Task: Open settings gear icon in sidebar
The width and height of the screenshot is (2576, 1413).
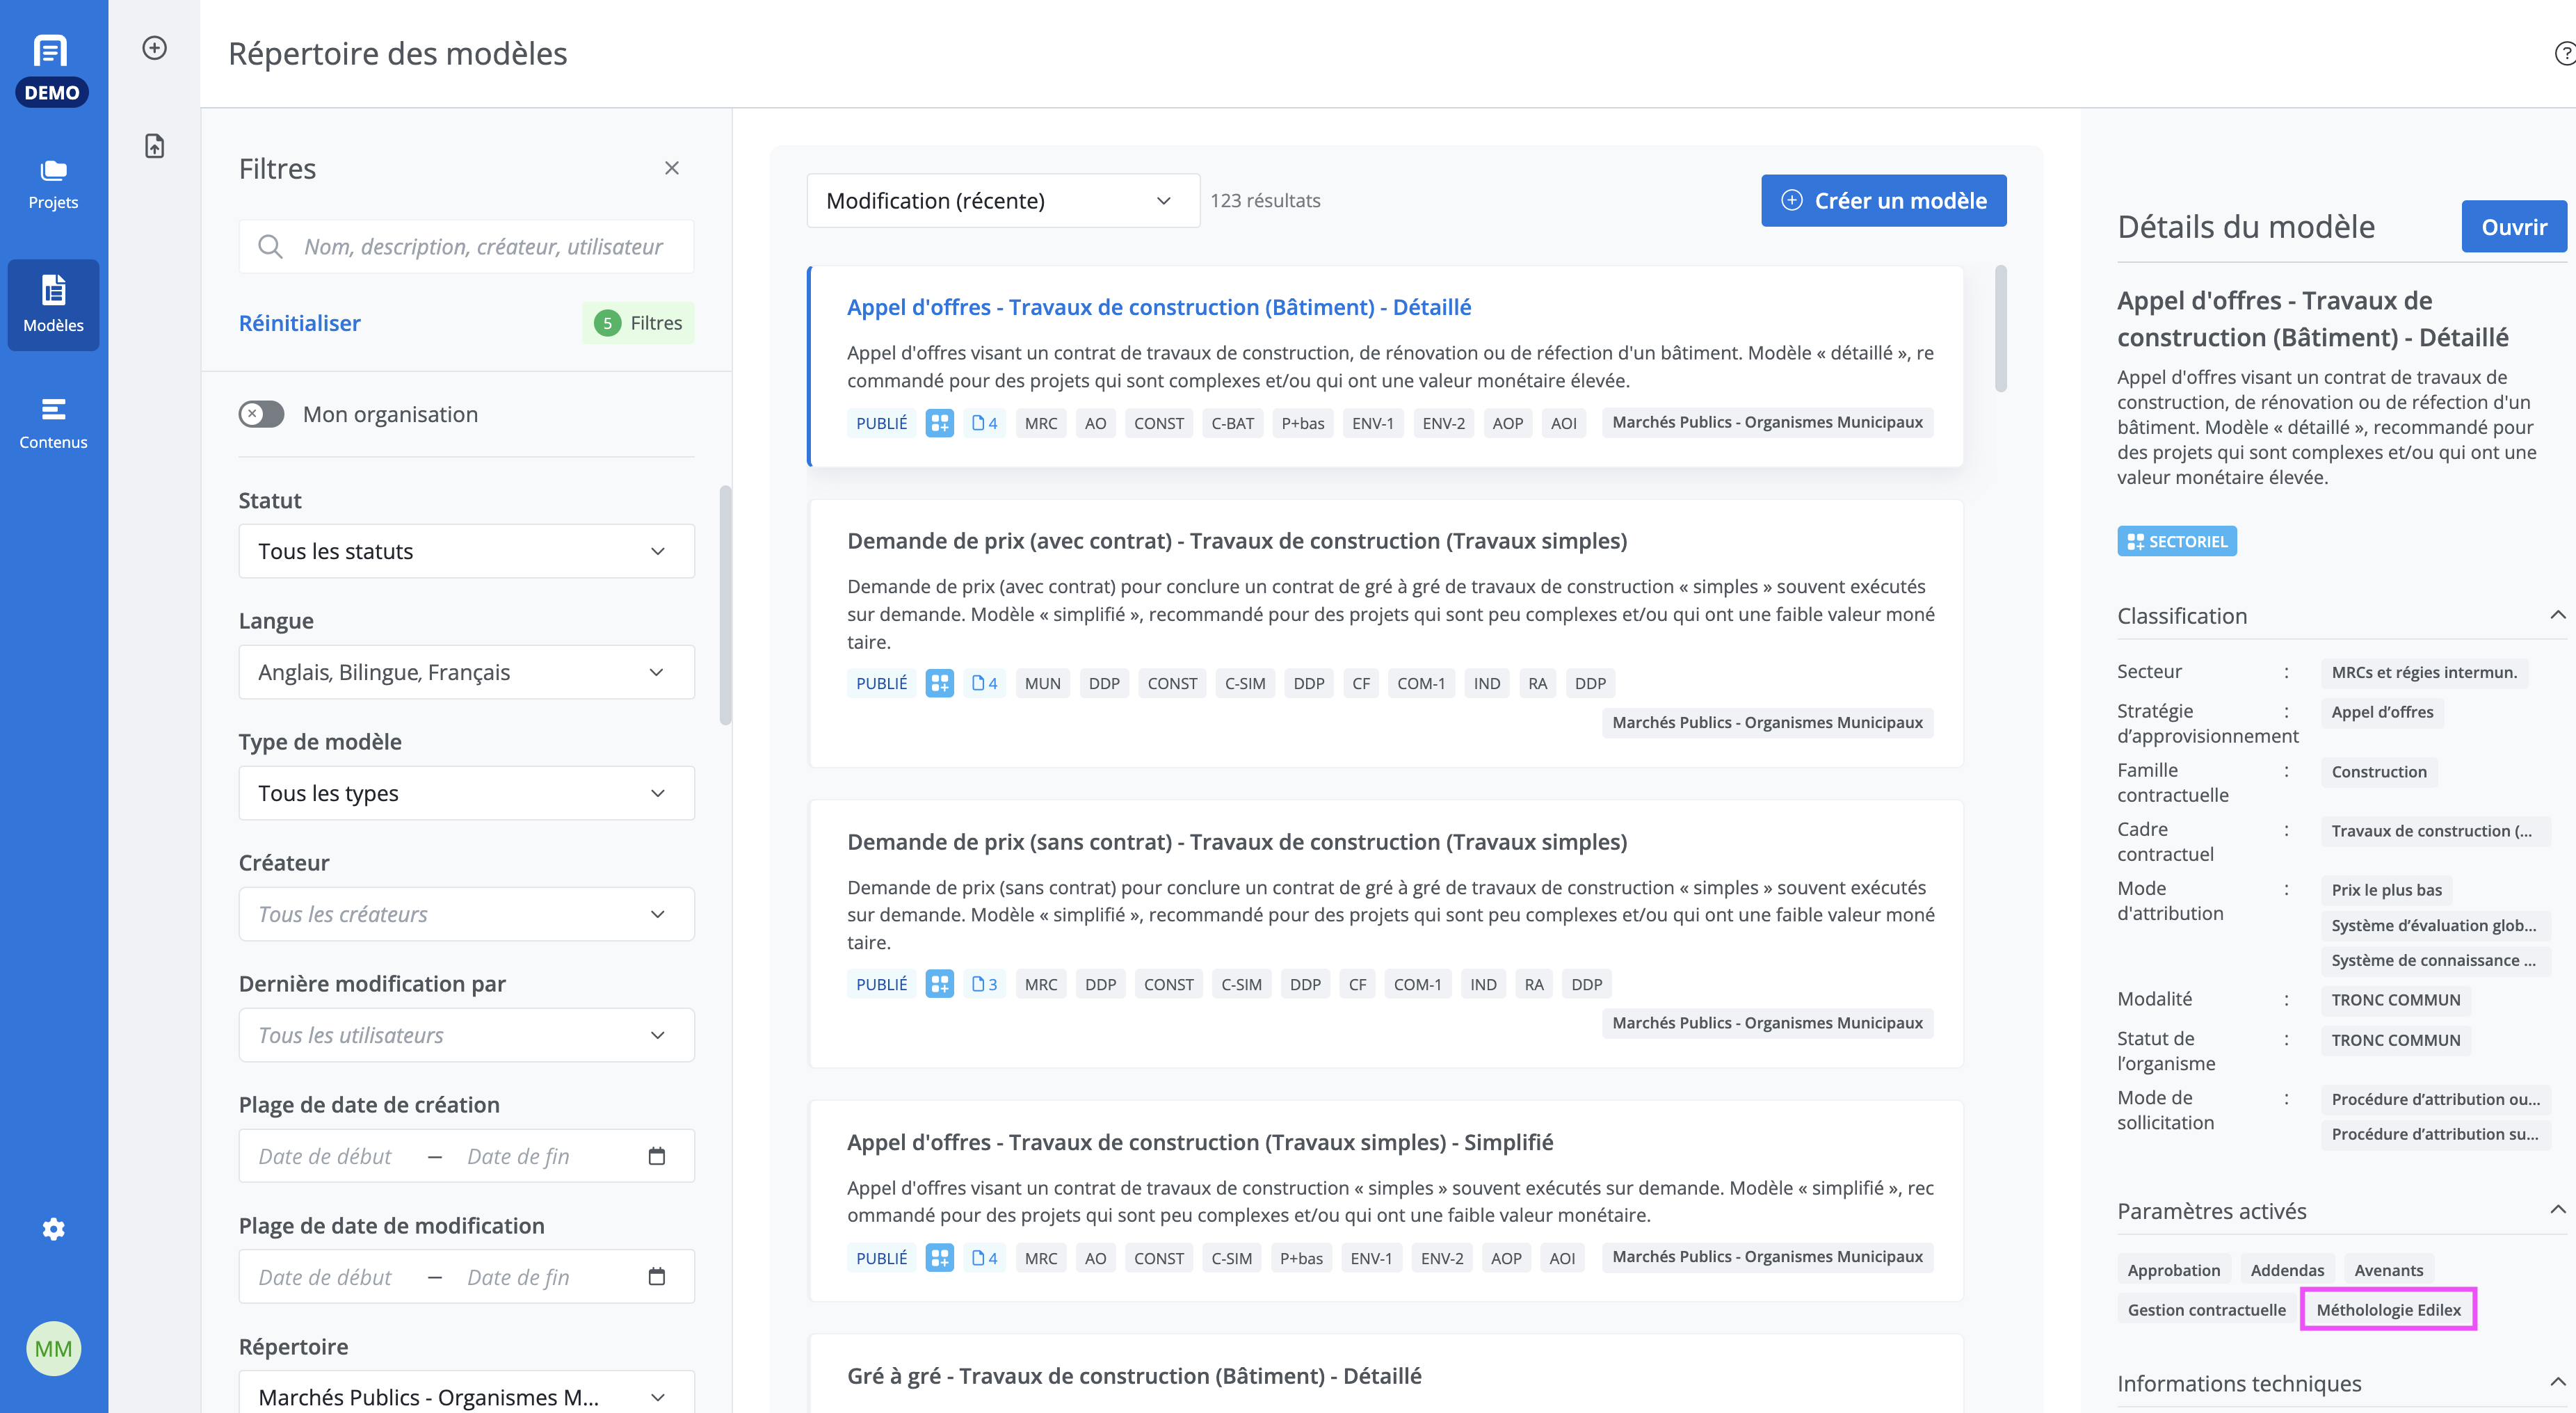Action: click(53, 1229)
